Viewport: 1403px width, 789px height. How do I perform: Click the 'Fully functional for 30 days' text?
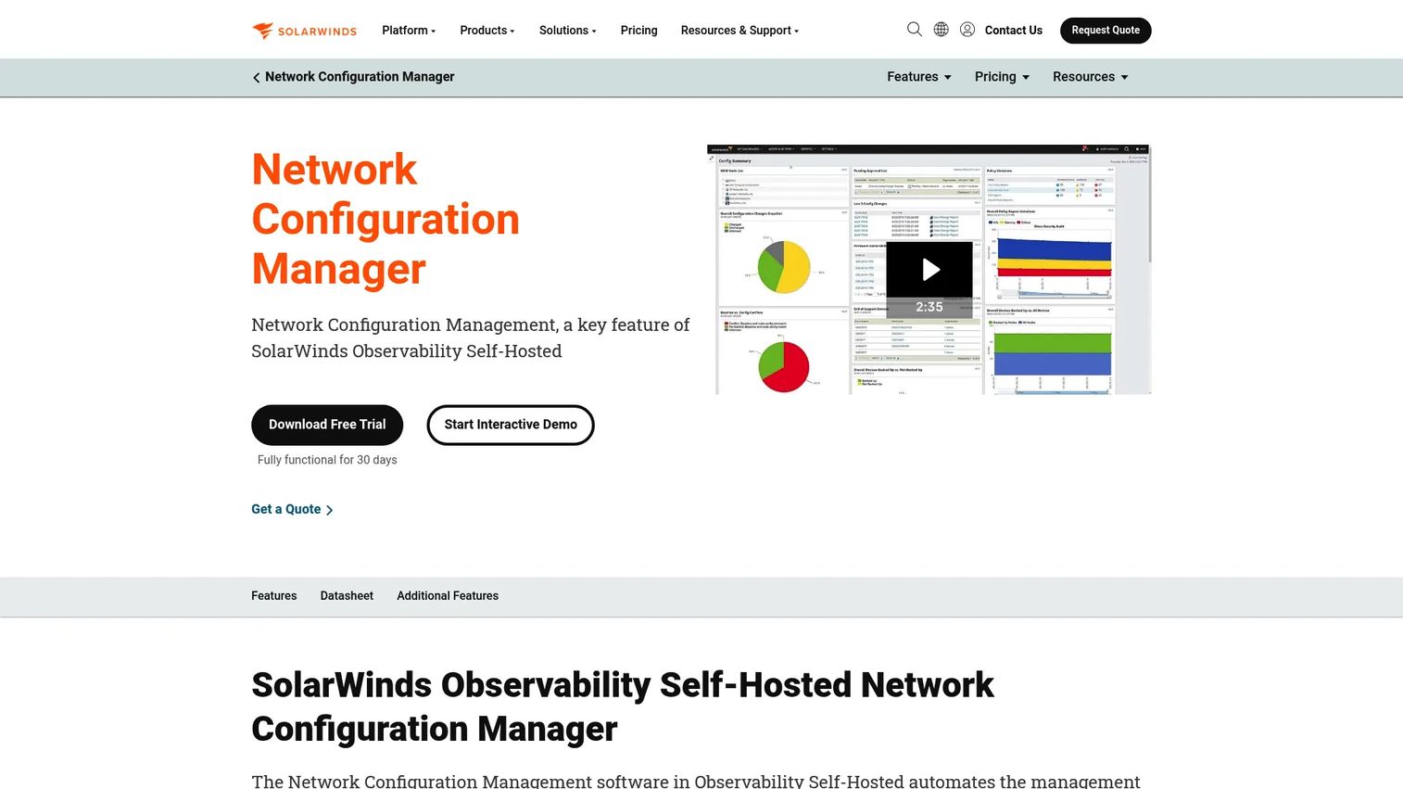(x=327, y=460)
